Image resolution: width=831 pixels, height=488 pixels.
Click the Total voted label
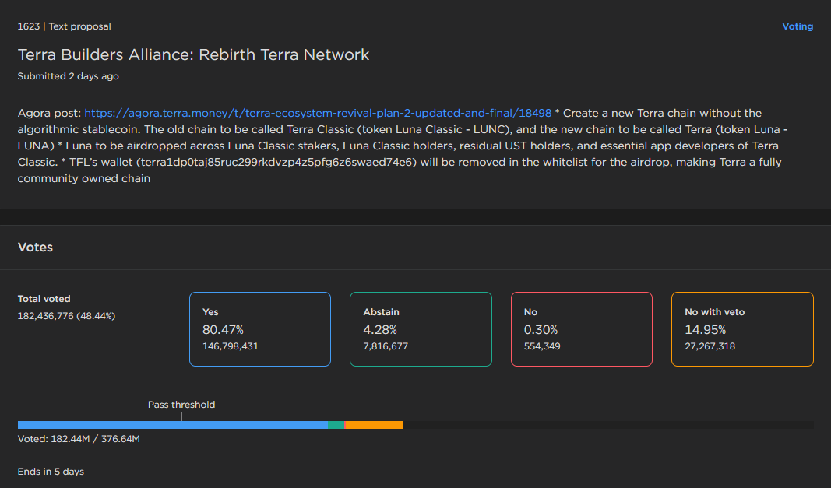click(44, 299)
